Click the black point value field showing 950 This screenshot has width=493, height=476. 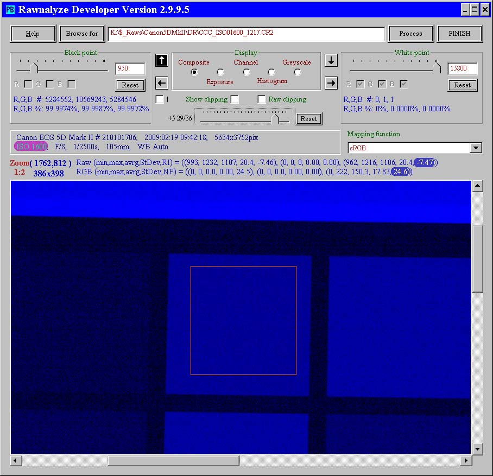click(130, 69)
